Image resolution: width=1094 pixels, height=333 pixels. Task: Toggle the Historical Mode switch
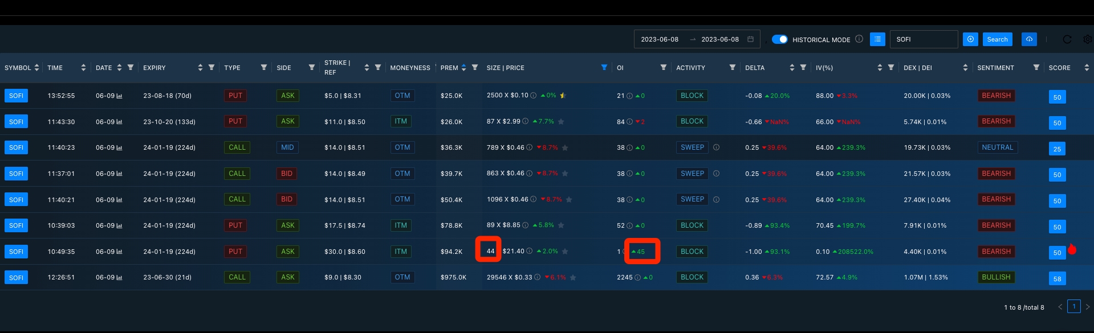pos(779,39)
